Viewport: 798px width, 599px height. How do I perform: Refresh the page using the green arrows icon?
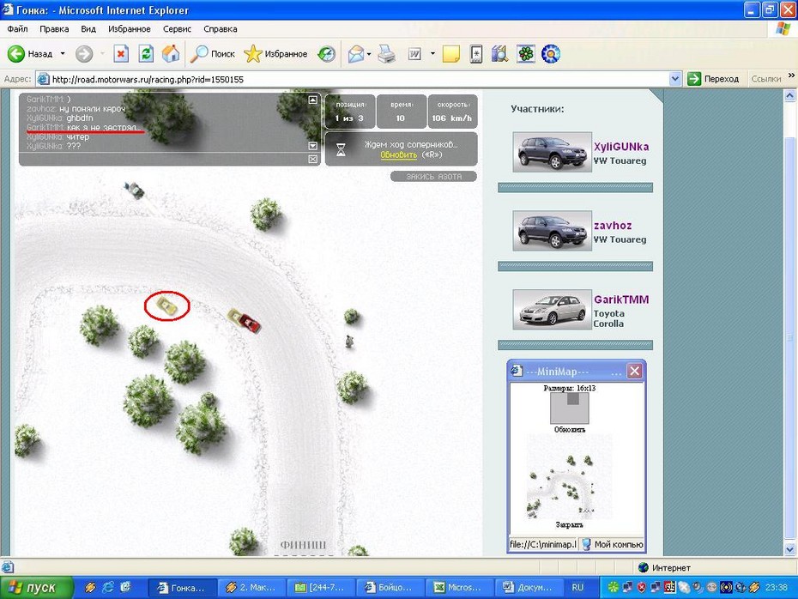[146, 53]
